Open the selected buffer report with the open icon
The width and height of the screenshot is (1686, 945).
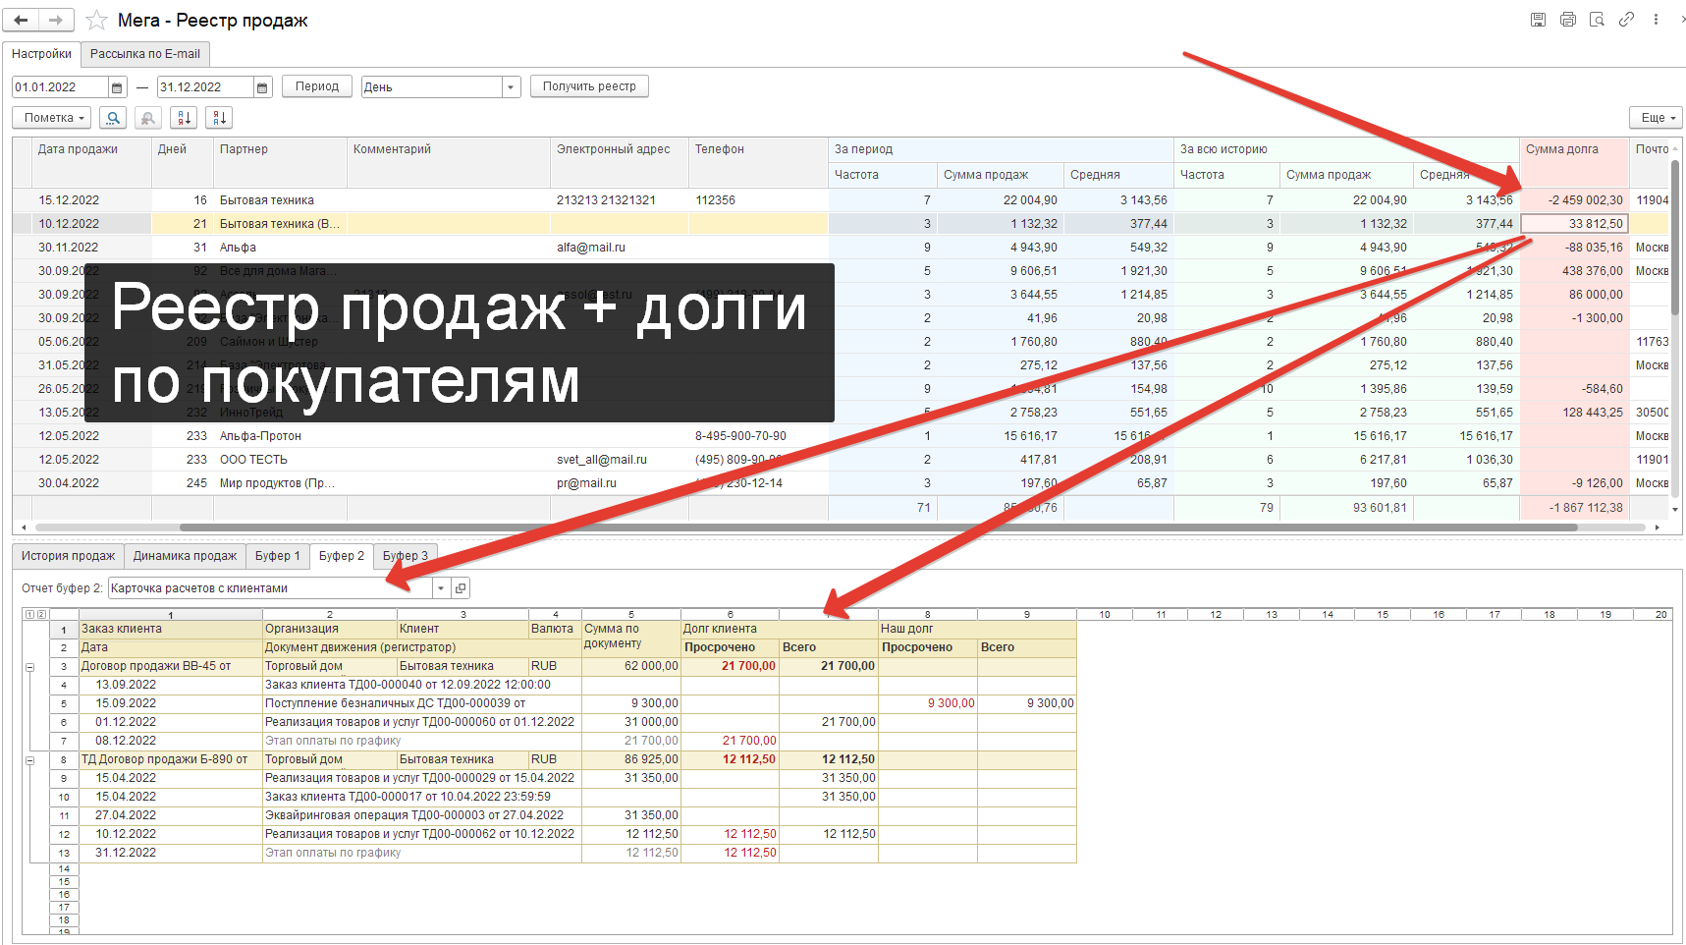click(x=461, y=588)
